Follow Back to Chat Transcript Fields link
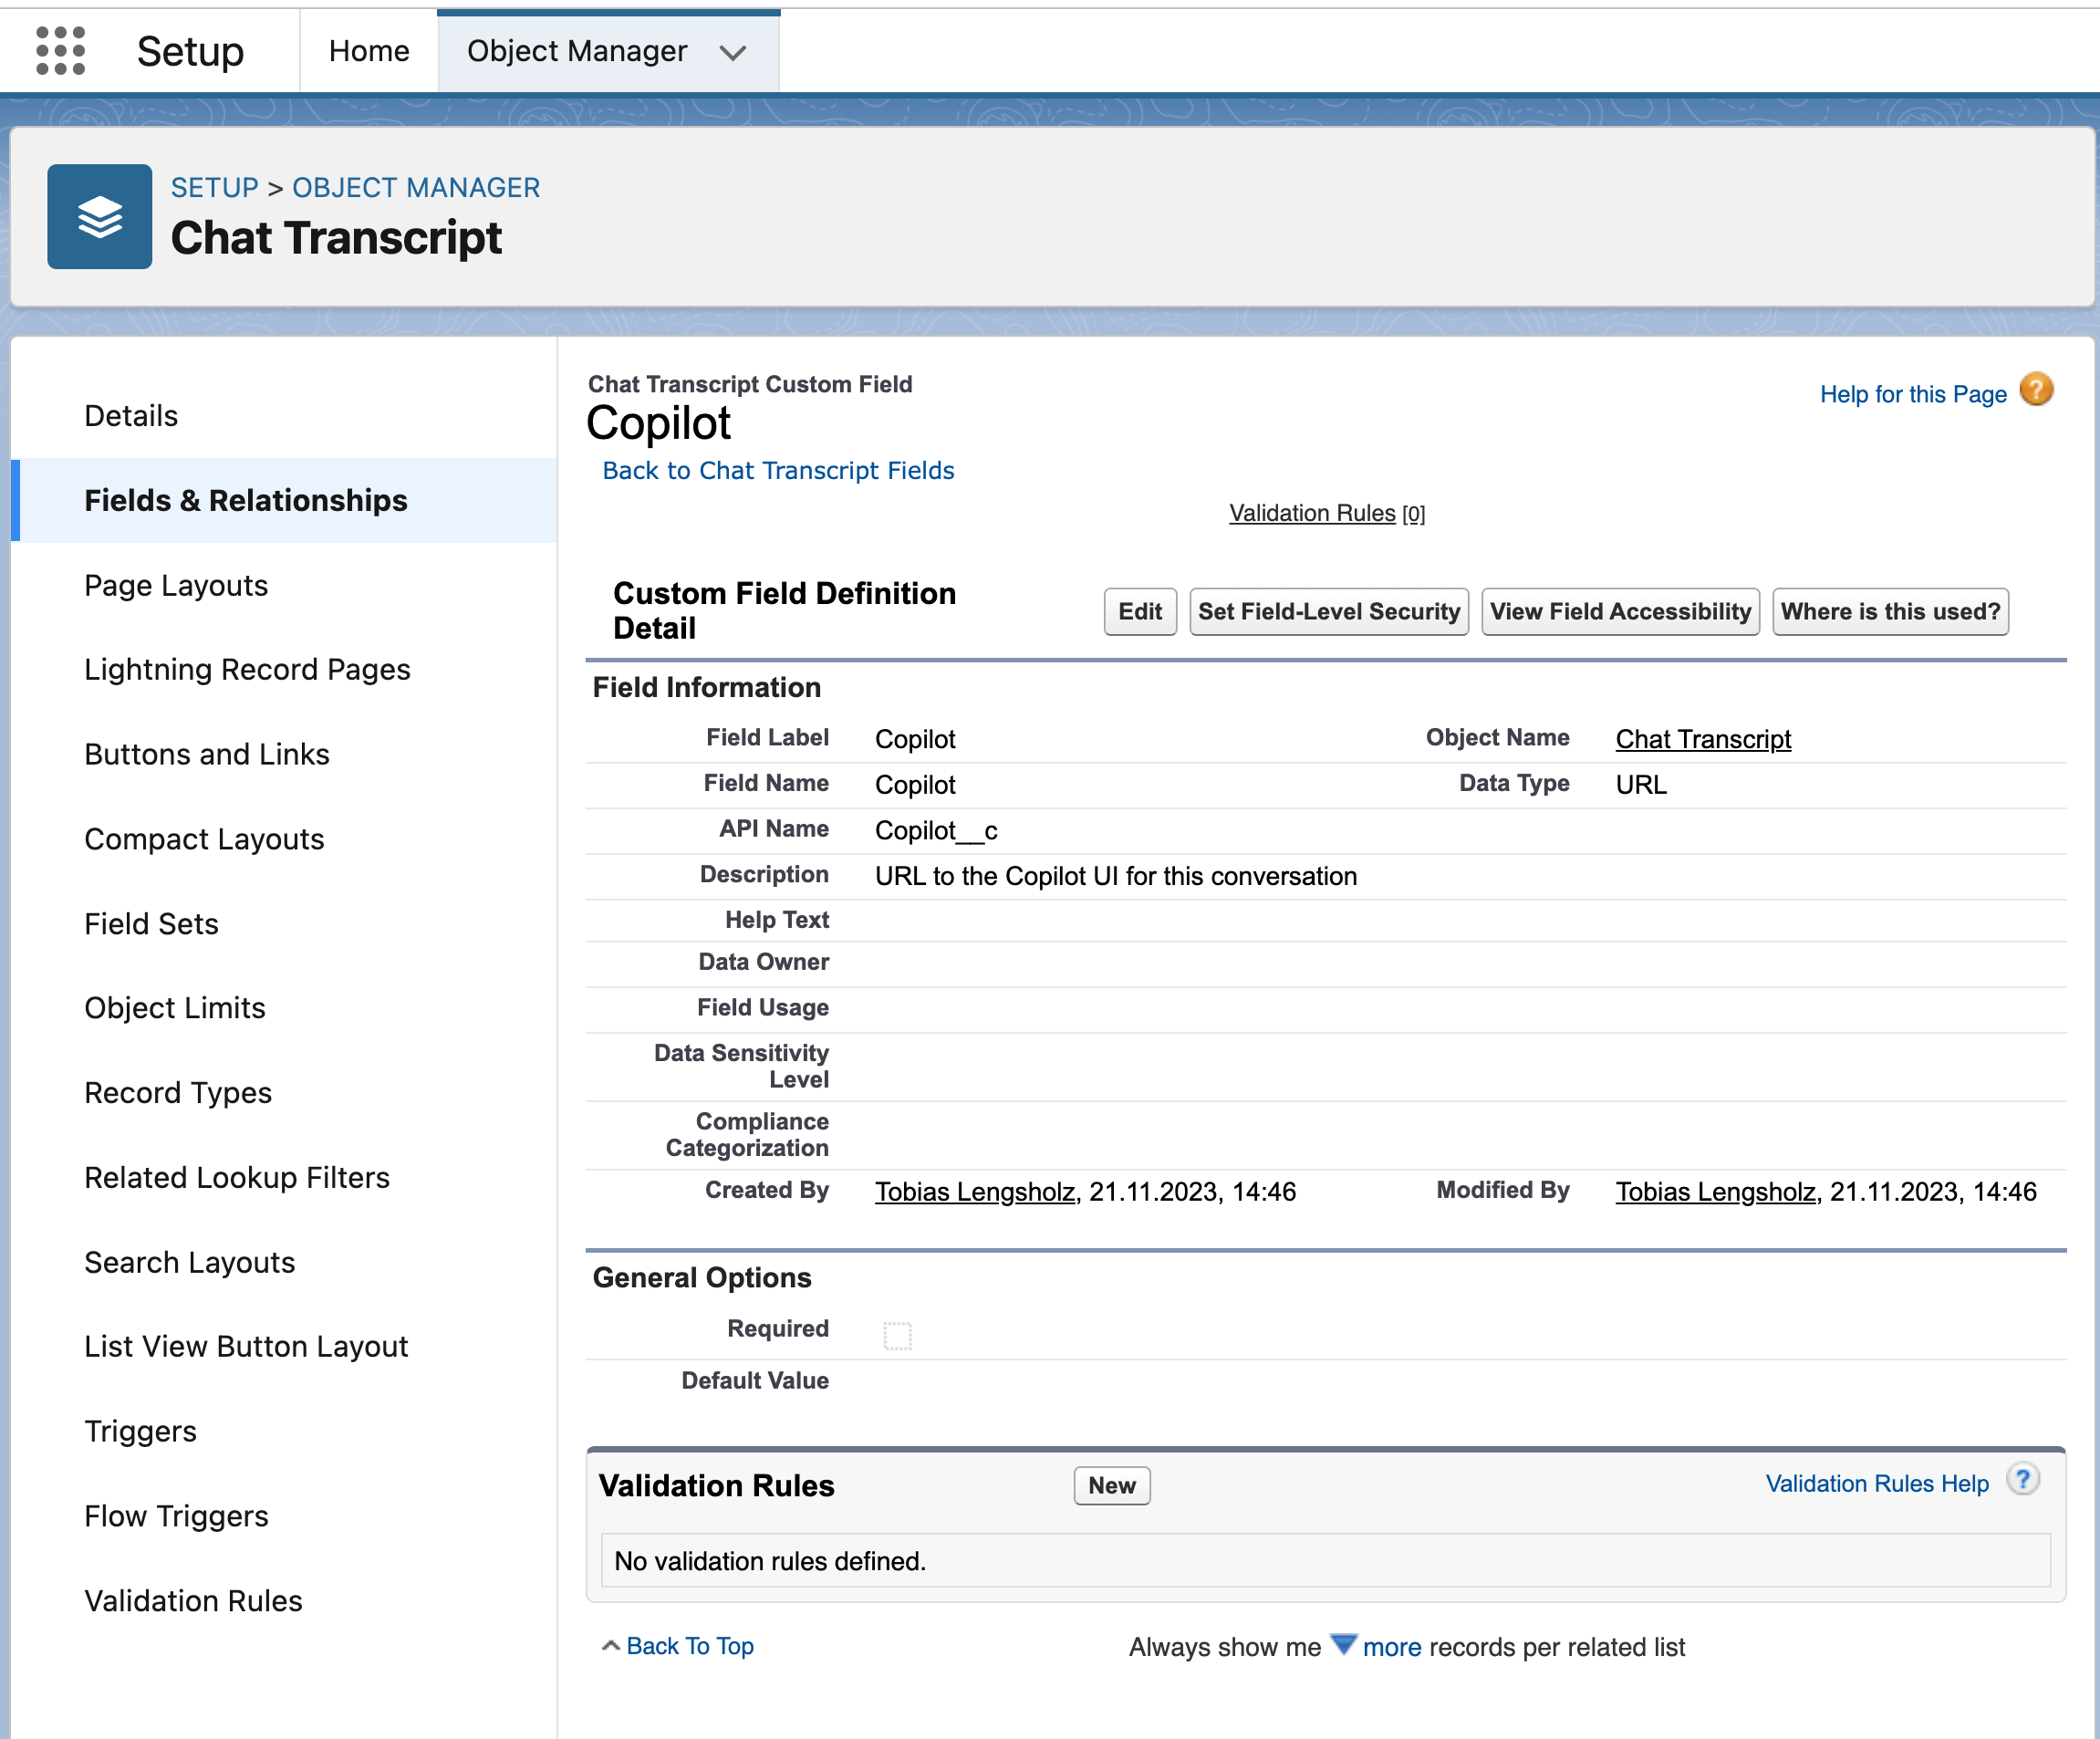Image resolution: width=2100 pixels, height=1739 pixels. tap(777, 470)
